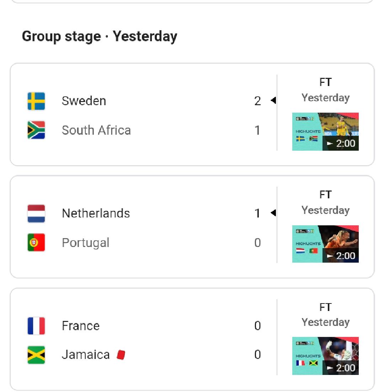This screenshot has height=392, width=384.
Task: Click the Portugal flag icon
Action: [x=36, y=243]
